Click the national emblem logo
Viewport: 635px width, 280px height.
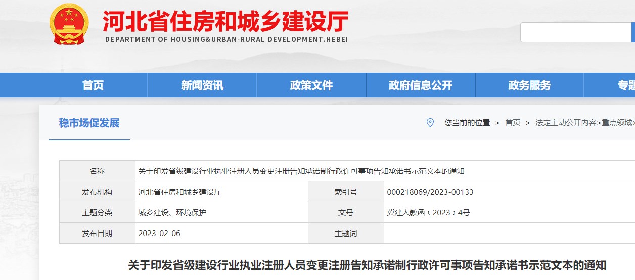coord(69,24)
